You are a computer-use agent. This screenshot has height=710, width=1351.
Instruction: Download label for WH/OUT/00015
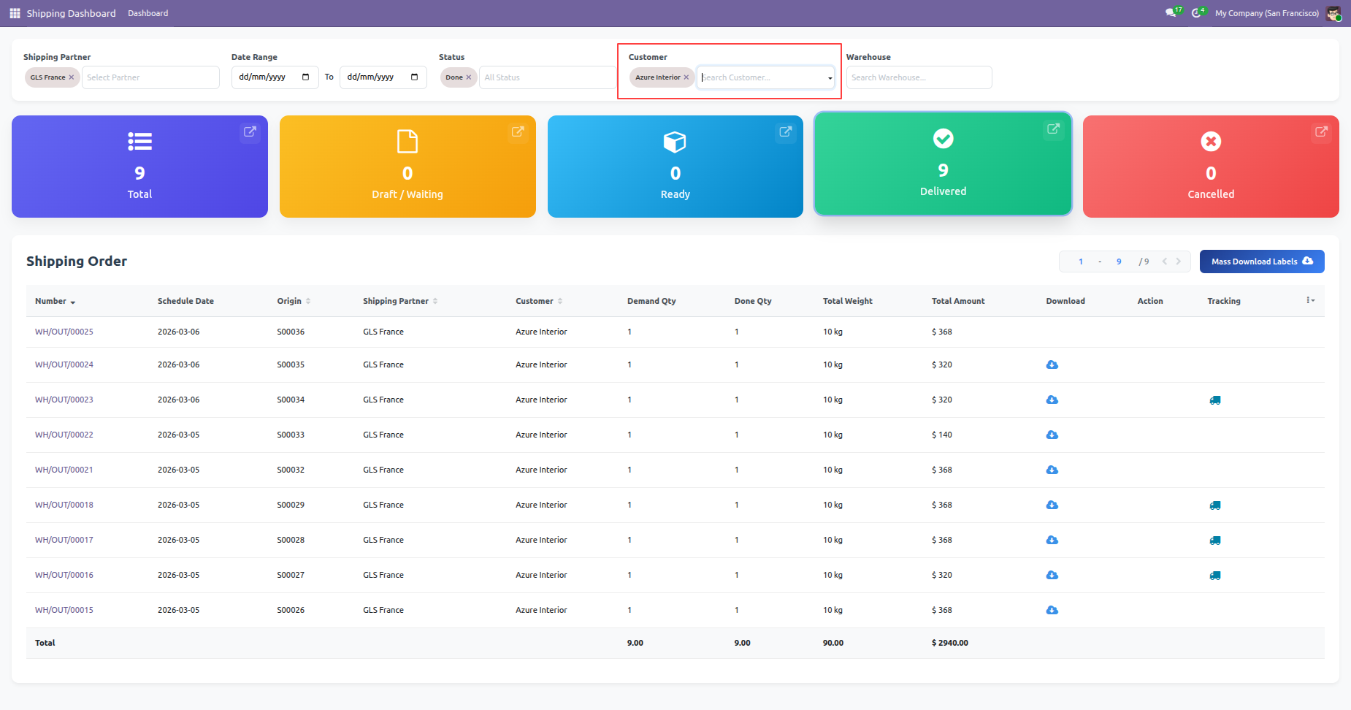(1052, 610)
